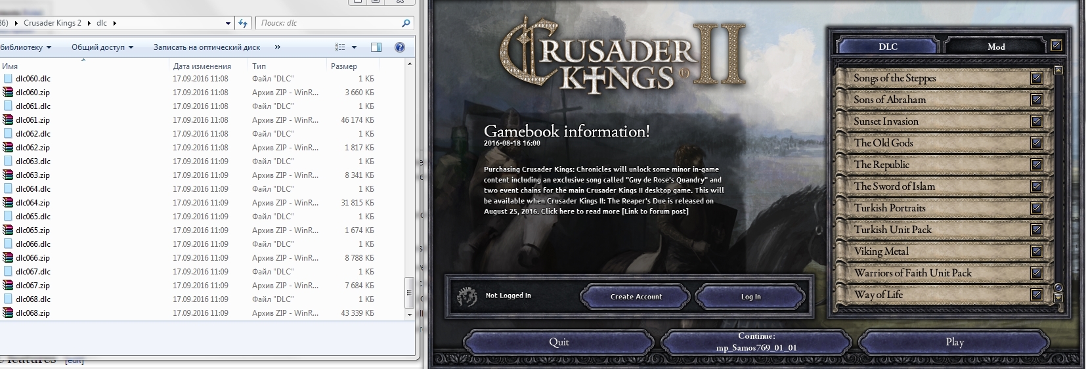Toggle Sunset Invasion DLC checkbox
This screenshot has height=369, width=1086.
click(x=1037, y=121)
